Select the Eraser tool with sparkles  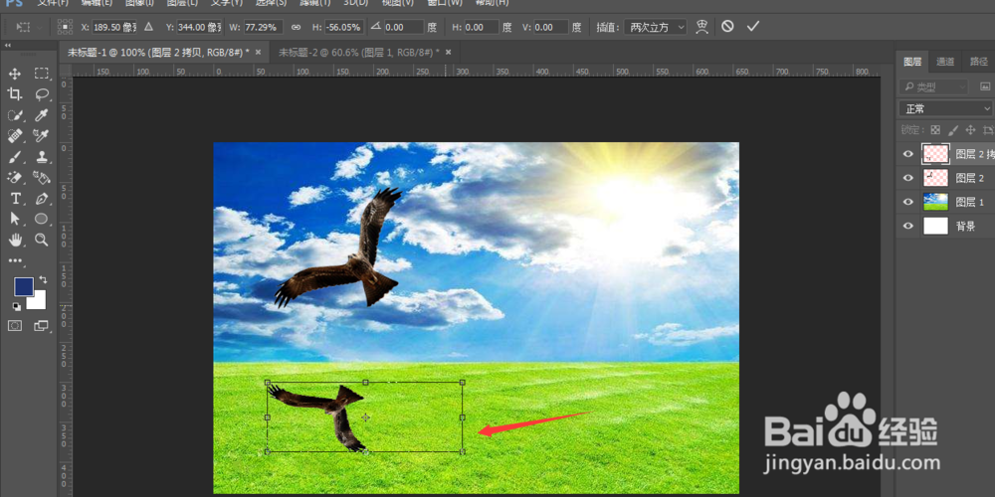(x=15, y=178)
